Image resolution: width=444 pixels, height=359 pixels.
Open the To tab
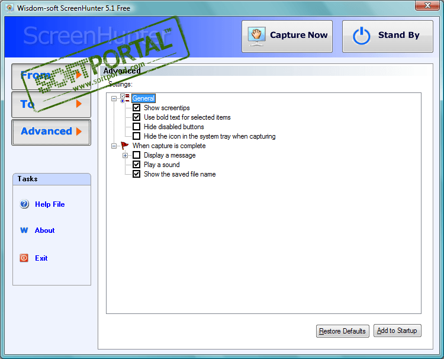click(x=52, y=104)
